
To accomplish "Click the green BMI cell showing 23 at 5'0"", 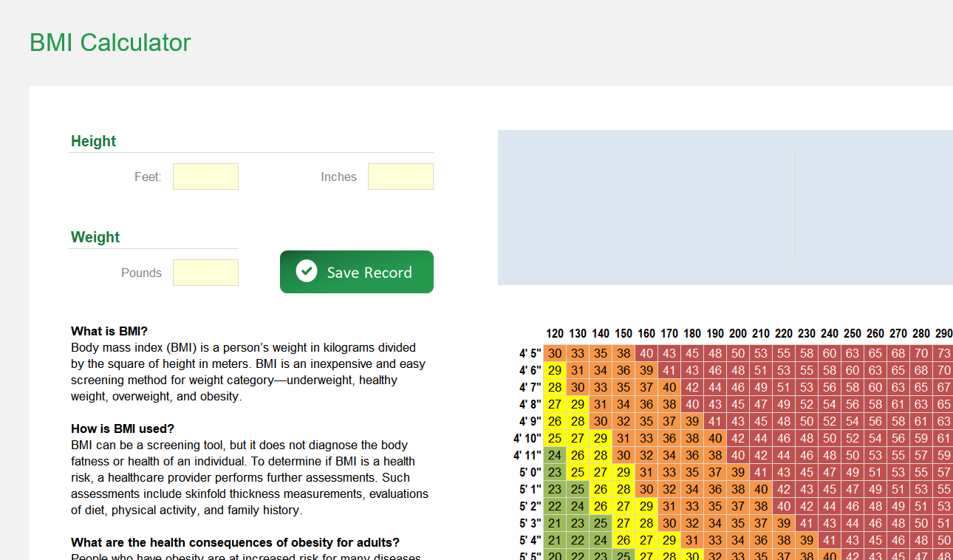I will click(555, 471).
